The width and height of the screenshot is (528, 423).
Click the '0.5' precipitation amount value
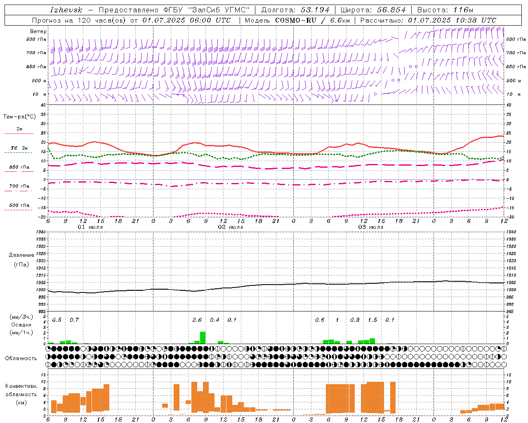(x=57, y=320)
